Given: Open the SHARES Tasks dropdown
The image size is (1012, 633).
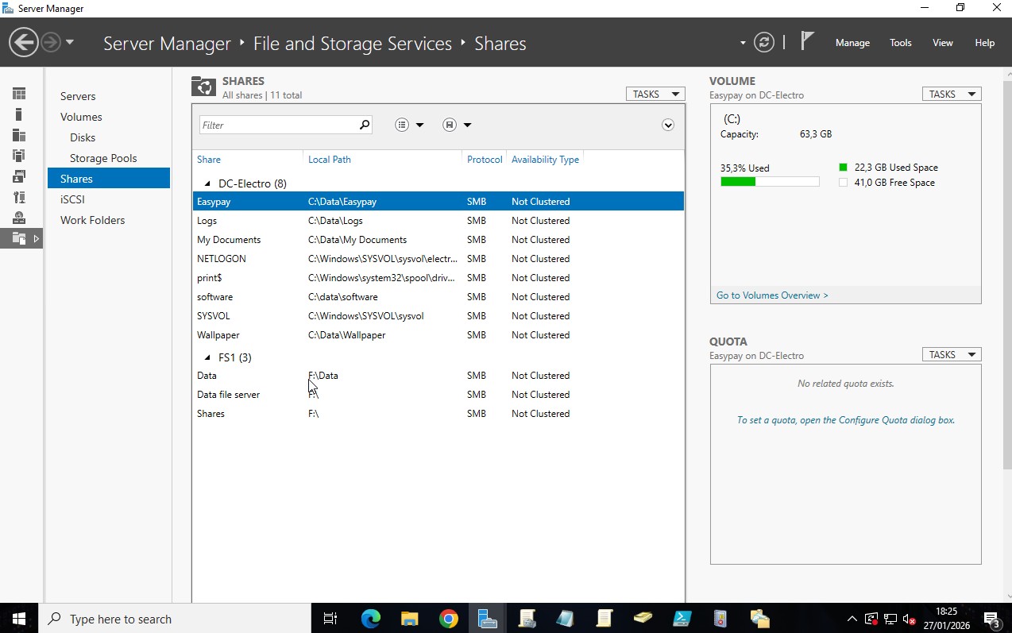Looking at the screenshot, I should (655, 94).
